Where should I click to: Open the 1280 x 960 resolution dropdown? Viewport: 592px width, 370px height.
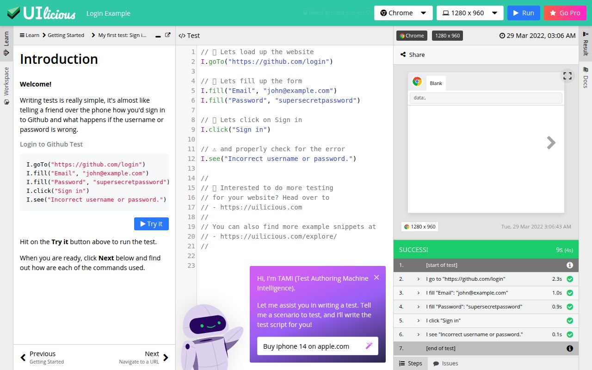[x=470, y=13]
